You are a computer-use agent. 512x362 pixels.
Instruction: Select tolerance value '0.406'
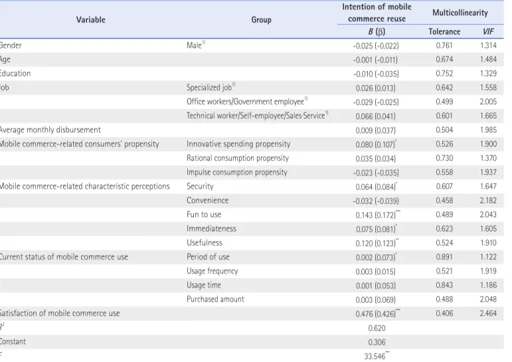coord(444,314)
